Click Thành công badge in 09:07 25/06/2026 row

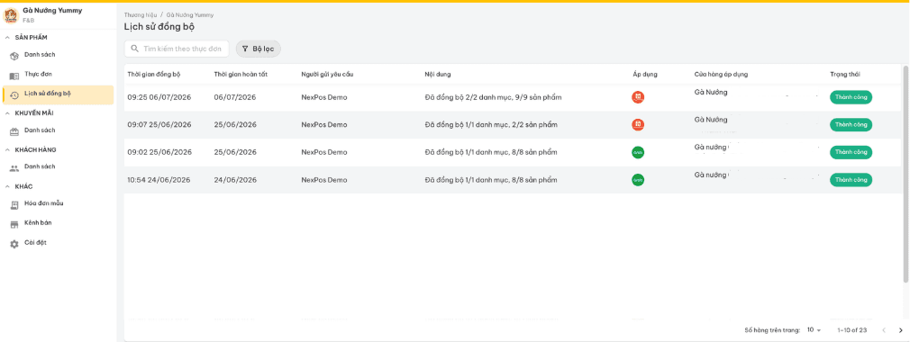point(851,124)
